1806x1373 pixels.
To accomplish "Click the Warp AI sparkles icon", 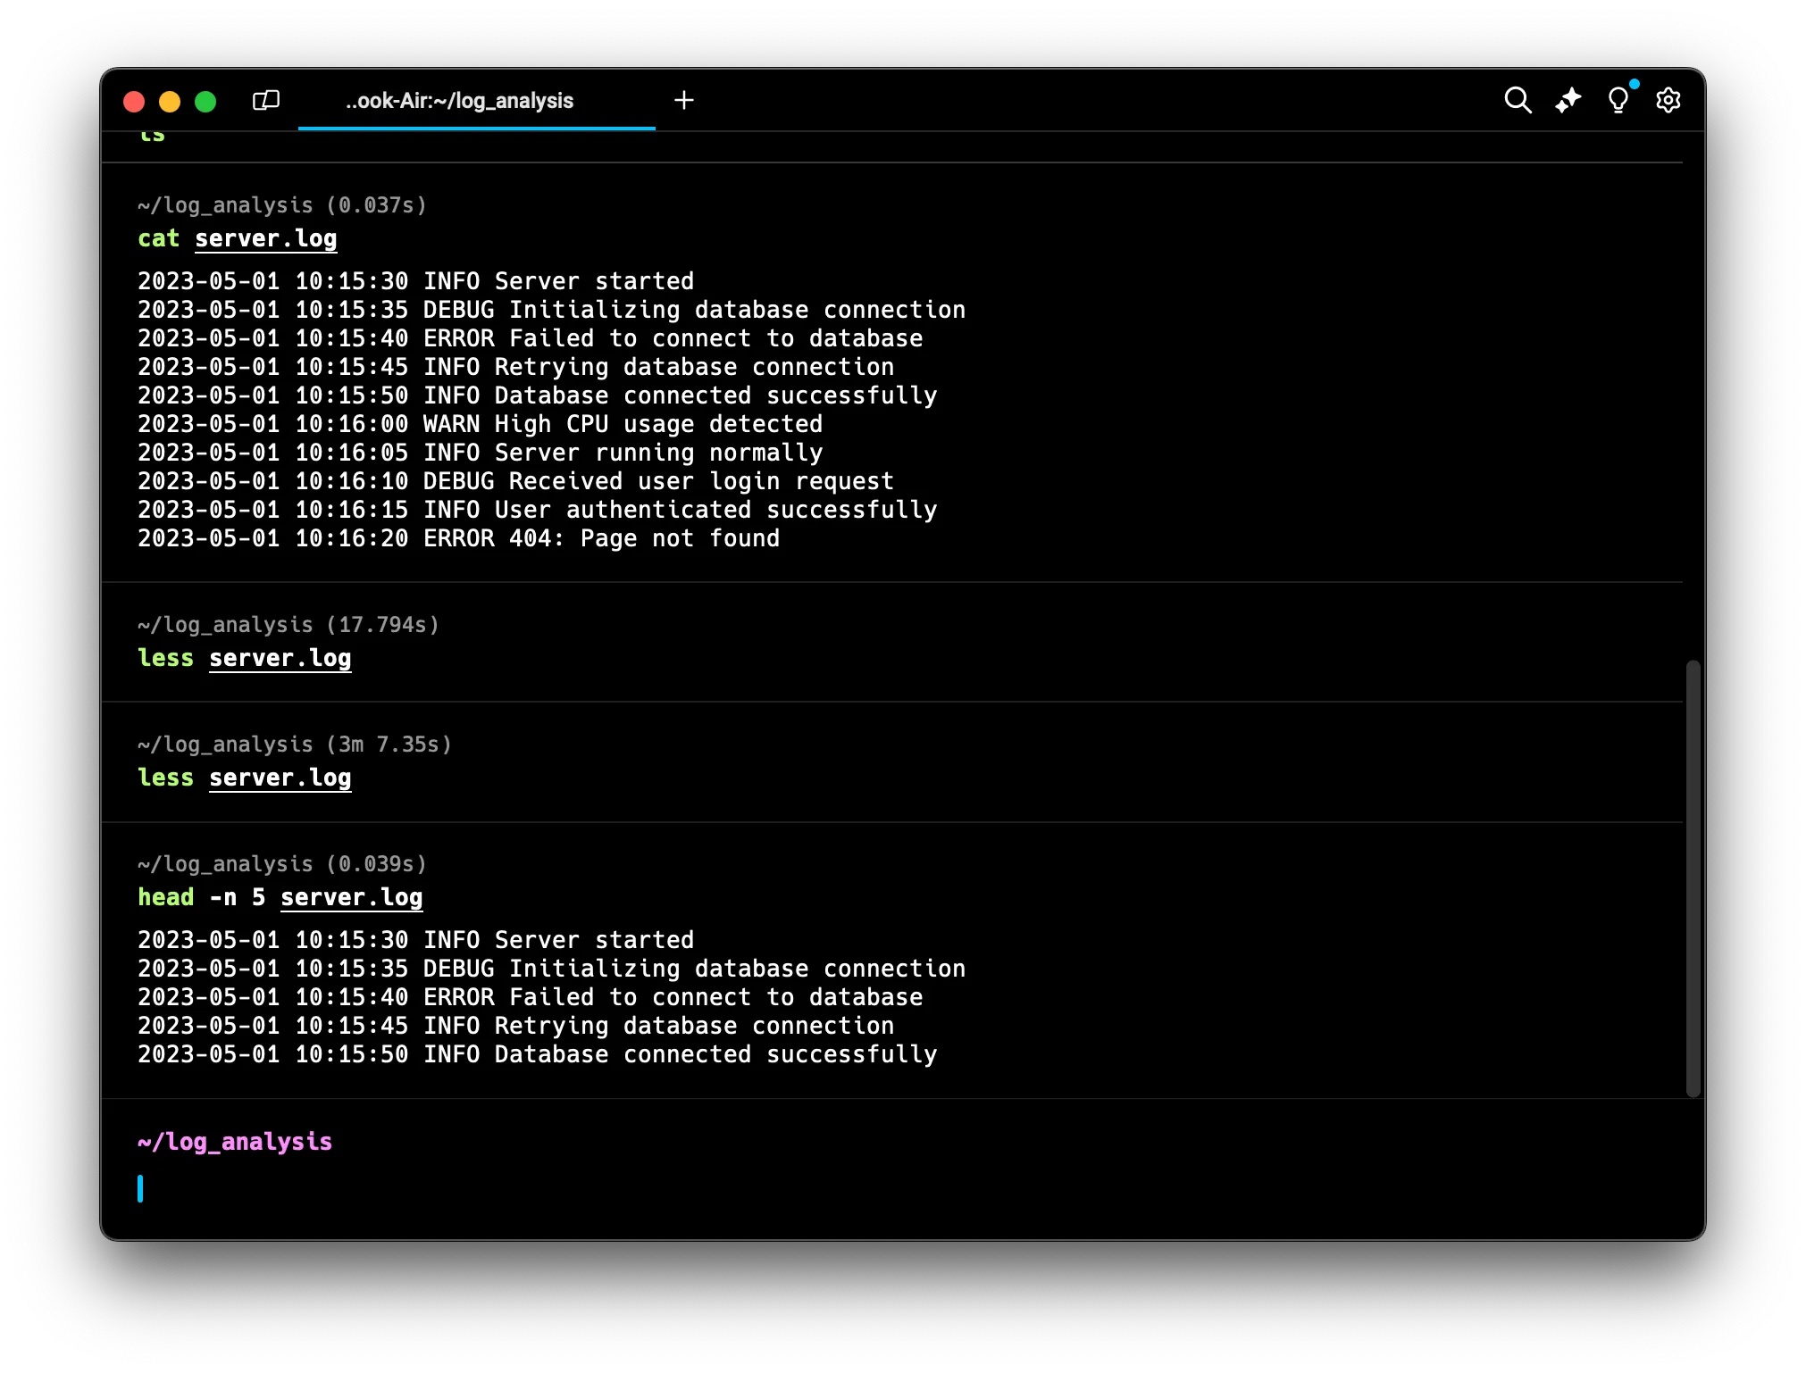I will pos(1568,100).
